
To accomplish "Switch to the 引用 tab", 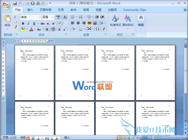I will pos(61,10).
